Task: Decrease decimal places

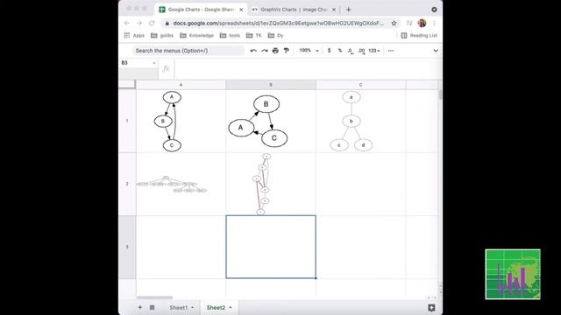Action: pos(351,51)
